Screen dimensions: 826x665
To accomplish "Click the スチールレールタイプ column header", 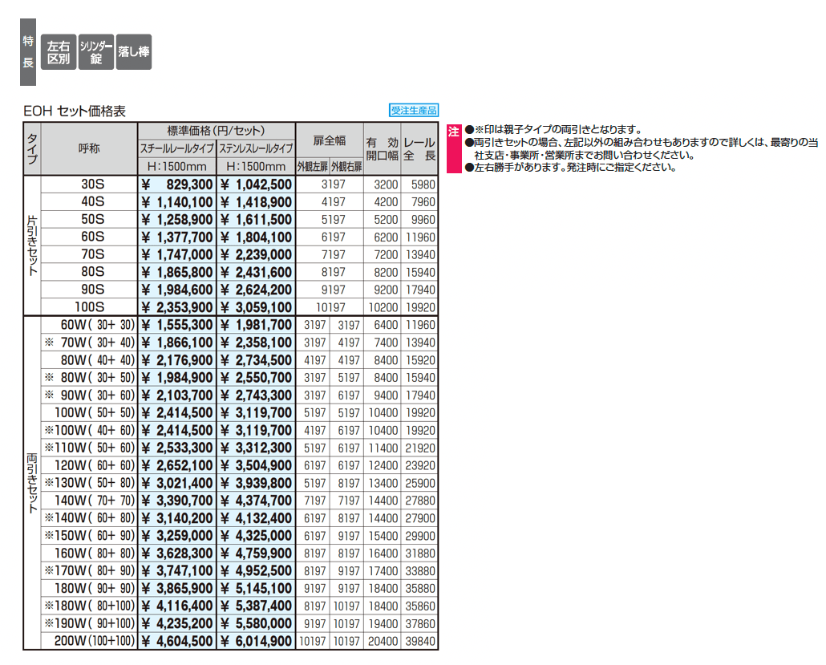I will tap(177, 148).
